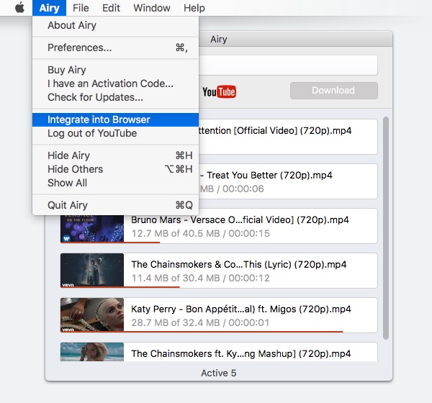Open the Apple menu
Viewport: 432px width, 403px height.
click(19, 8)
